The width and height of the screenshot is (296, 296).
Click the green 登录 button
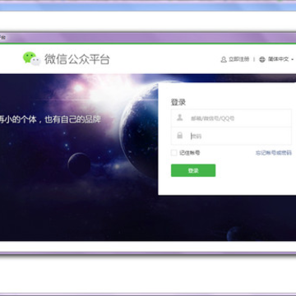(x=193, y=170)
